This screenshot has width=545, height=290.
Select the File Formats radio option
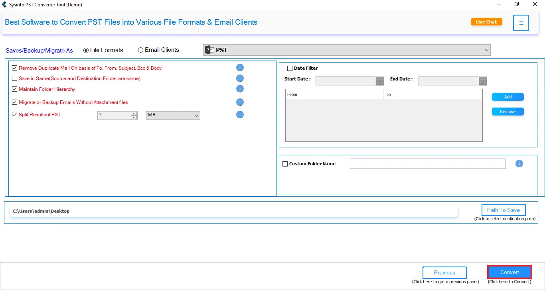pyautogui.click(x=86, y=50)
